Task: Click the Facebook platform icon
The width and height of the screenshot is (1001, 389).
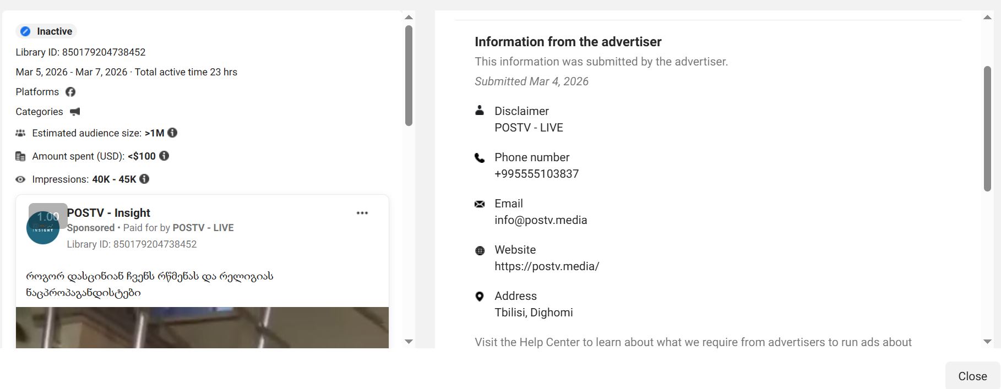Action: click(x=70, y=92)
